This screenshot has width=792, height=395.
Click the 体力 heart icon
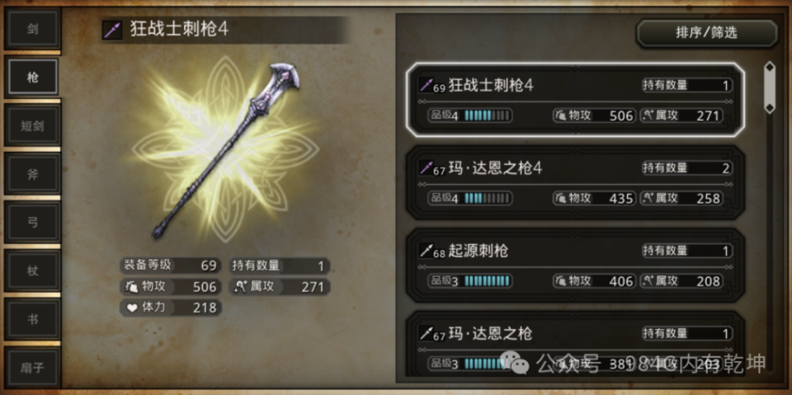point(132,307)
